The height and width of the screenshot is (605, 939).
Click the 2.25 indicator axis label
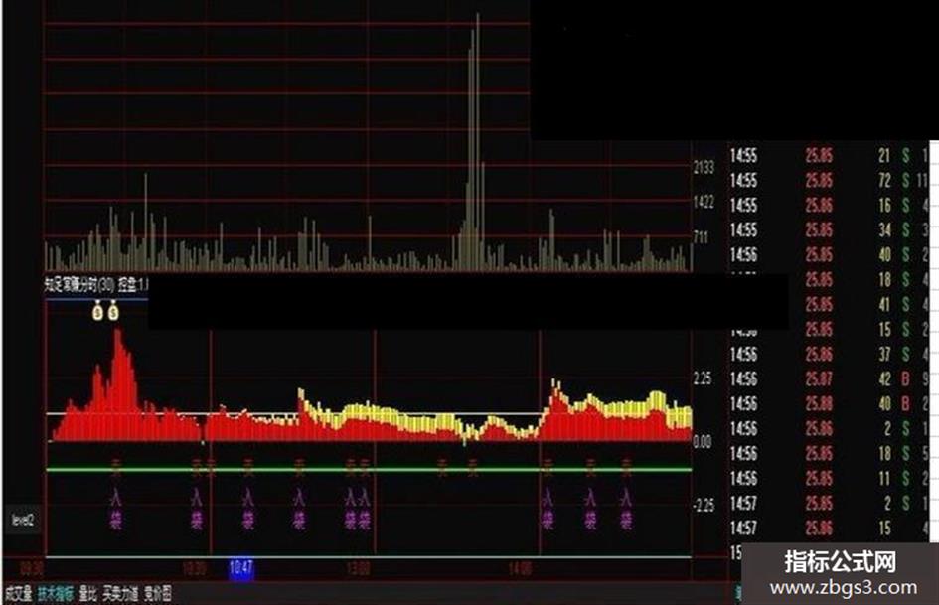(704, 378)
